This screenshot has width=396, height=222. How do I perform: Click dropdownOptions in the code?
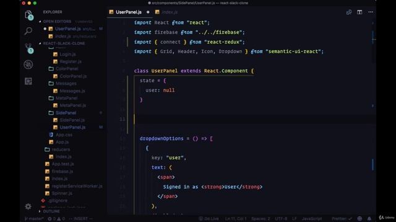coord(161,139)
